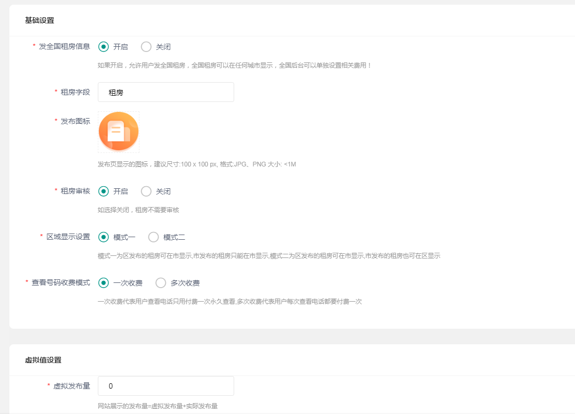Screen dimensions: 575x414
Task: Click the 区域显示设置 field label
Action: 68,237
